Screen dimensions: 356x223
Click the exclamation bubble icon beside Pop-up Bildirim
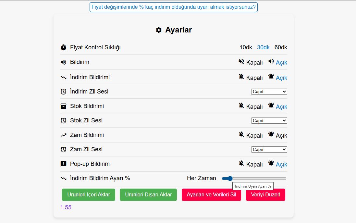[63, 164]
